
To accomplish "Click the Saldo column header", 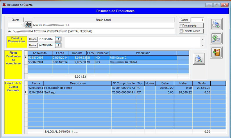I will [x=201, y=83].
